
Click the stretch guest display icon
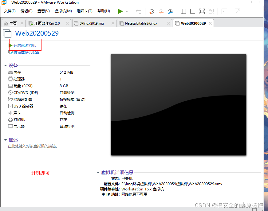tap(237, 11)
